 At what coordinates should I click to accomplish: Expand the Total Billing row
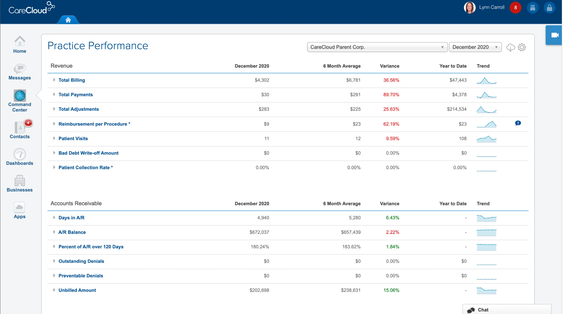click(54, 80)
